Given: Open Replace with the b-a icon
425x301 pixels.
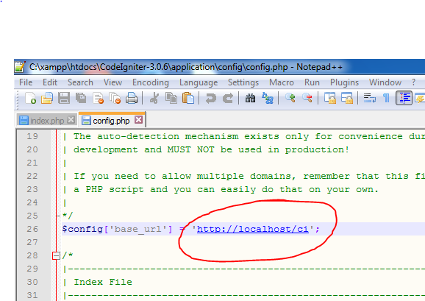Looking at the screenshot, I should [268, 98].
